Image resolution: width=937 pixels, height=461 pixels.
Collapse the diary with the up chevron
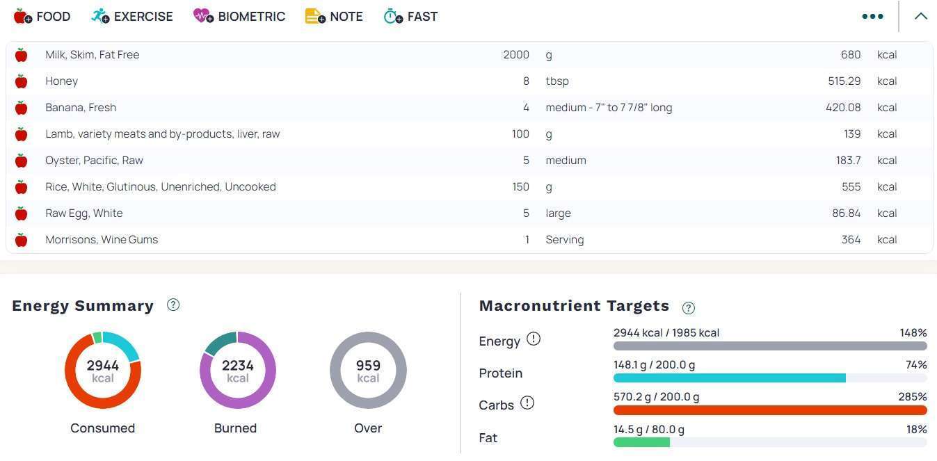point(920,16)
